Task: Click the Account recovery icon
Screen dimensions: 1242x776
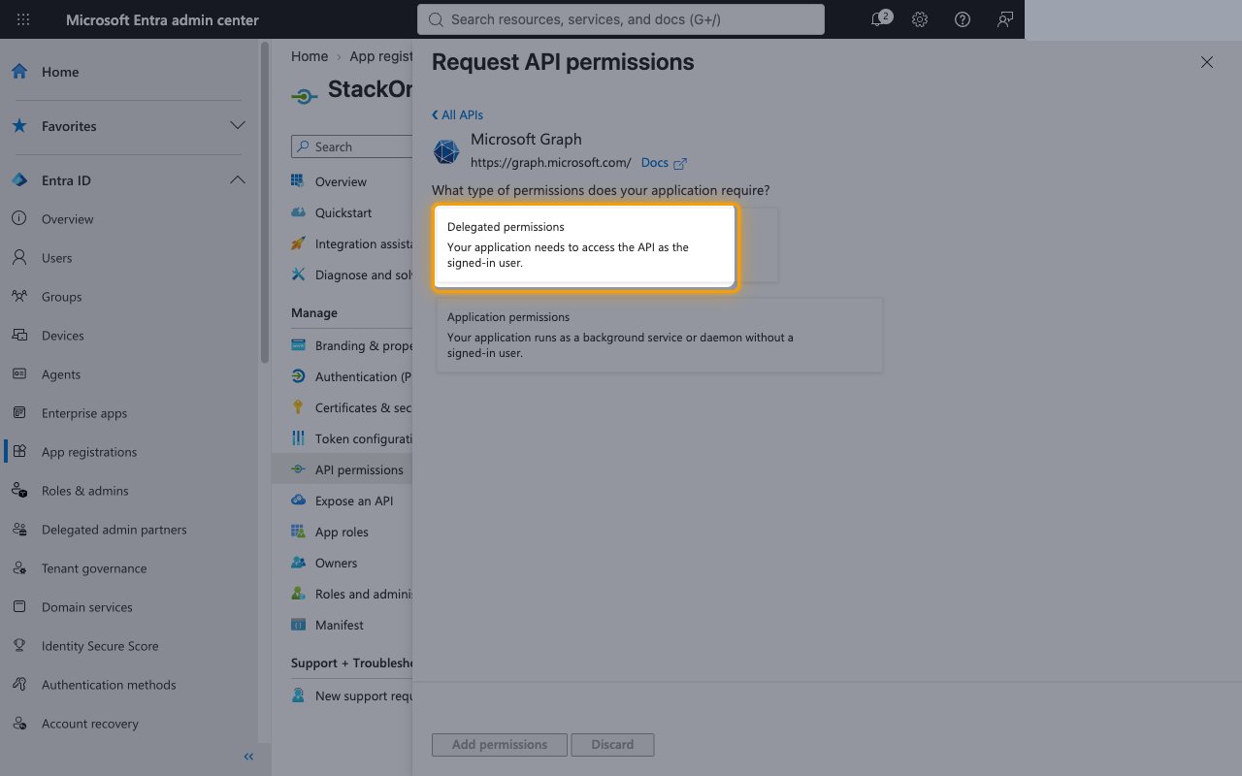Action: pyautogui.click(x=19, y=724)
